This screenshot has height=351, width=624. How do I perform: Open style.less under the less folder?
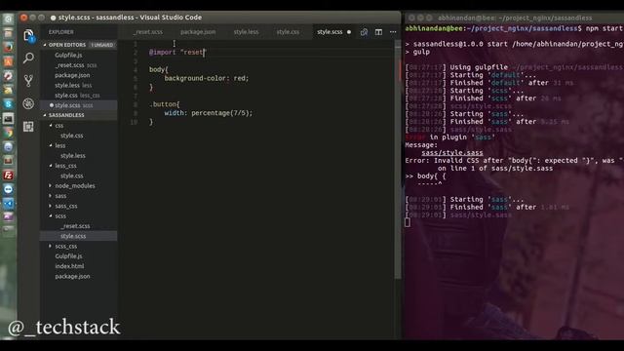click(x=73, y=156)
